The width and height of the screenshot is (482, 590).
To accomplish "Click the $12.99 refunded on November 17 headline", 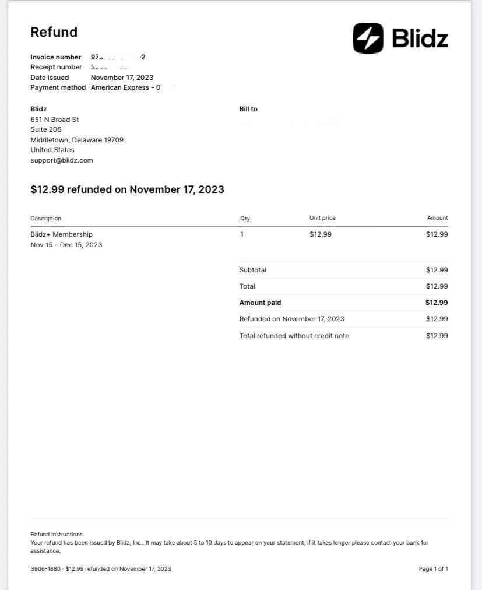I will click(127, 189).
